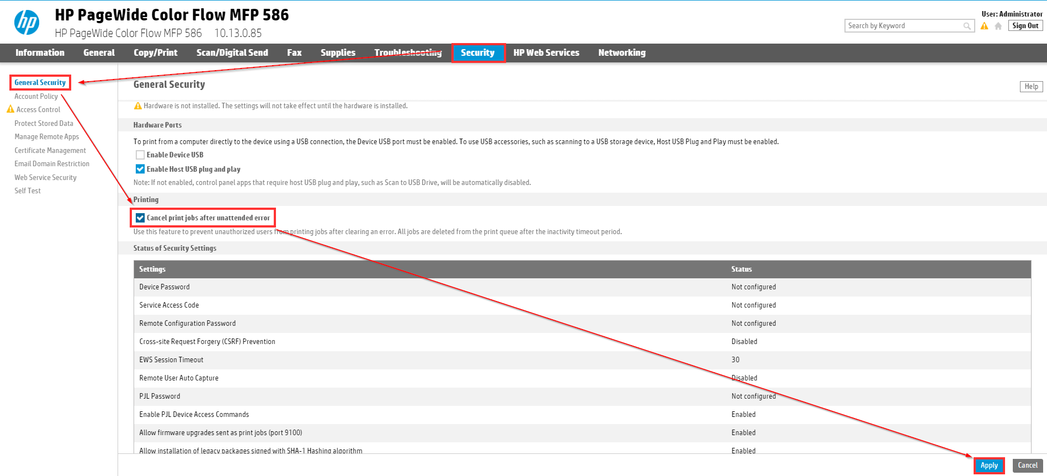The height and width of the screenshot is (476, 1047).
Task: Click the Cancel button
Action: [1027, 466]
